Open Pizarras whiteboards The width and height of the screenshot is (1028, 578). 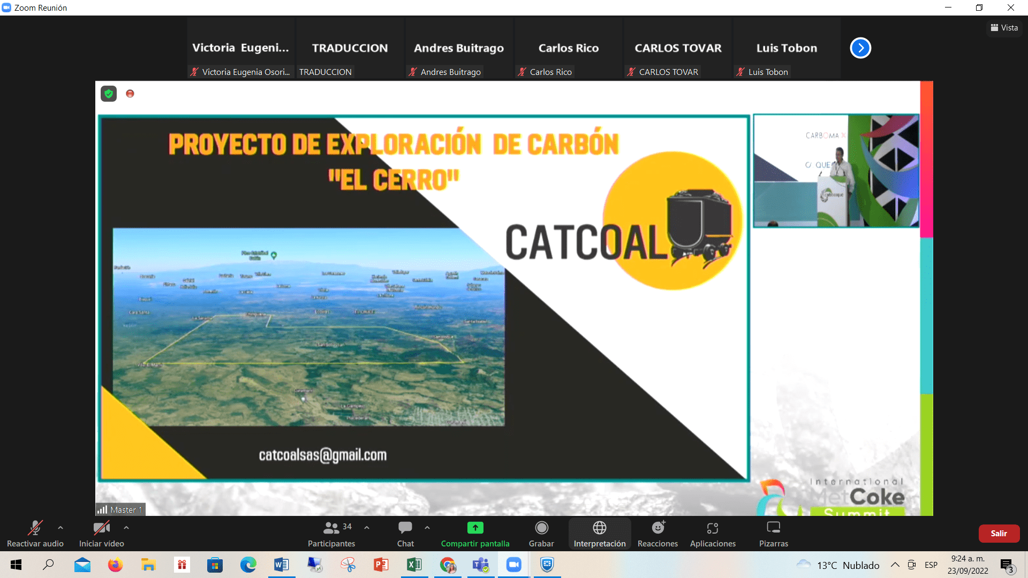click(x=774, y=534)
